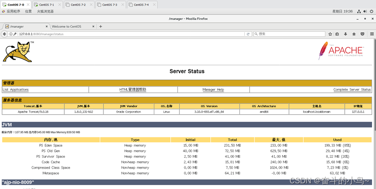Open the 位置 (Places) menu
Image resolution: width=376 pixels, height=189 pixels.
(28, 11)
